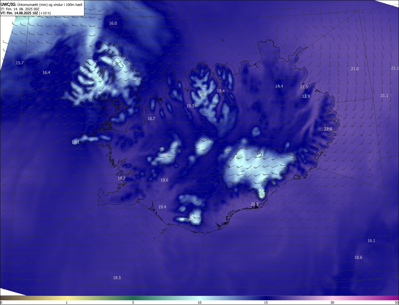
Task: Click the 18.7 value label
Action: point(151,119)
